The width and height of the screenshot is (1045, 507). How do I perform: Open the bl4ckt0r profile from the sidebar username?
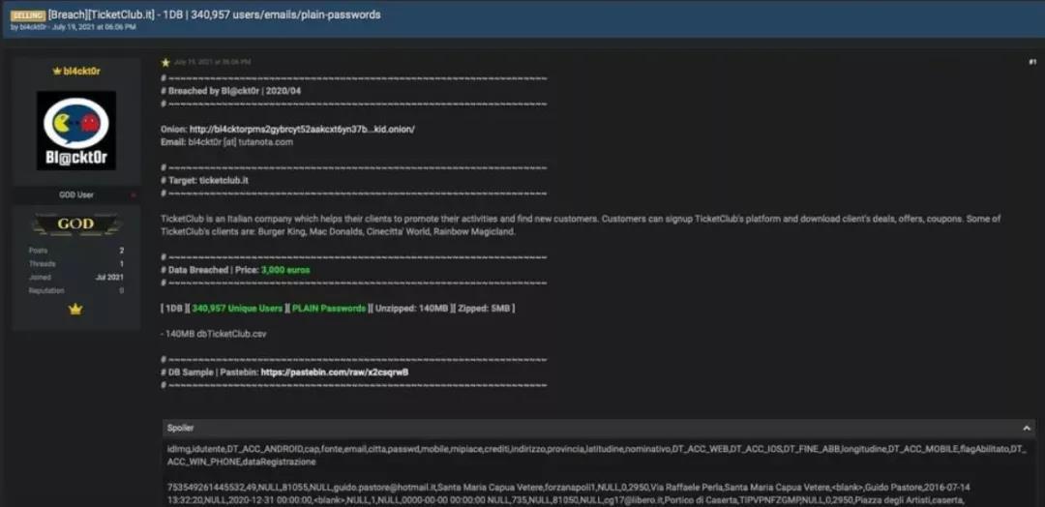80,72
